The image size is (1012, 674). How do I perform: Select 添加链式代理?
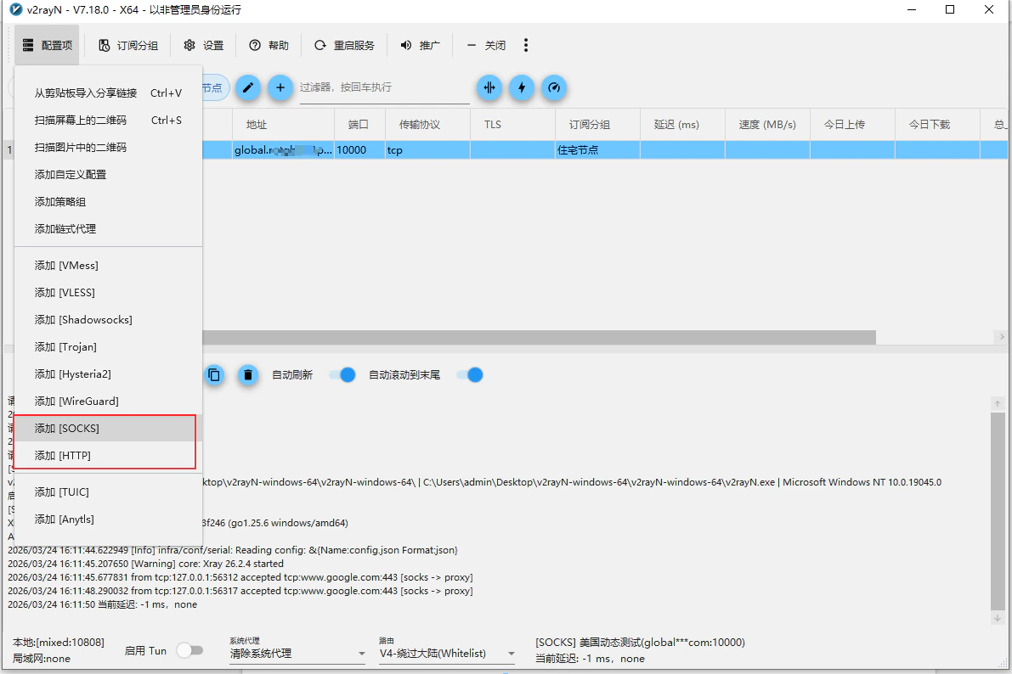109,228
